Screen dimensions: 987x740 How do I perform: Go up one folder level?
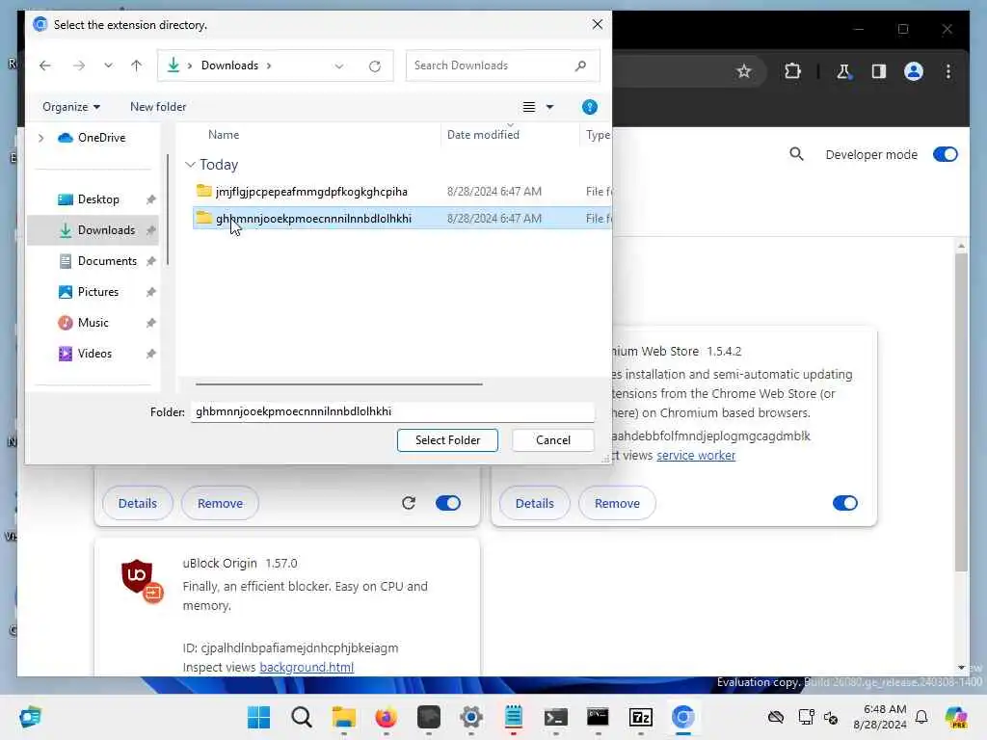click(136, 66)
